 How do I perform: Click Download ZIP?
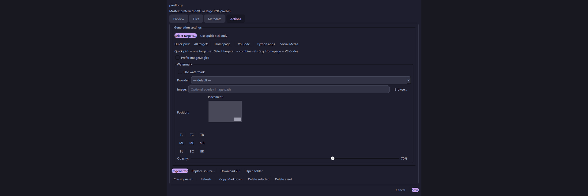point(230,171)
